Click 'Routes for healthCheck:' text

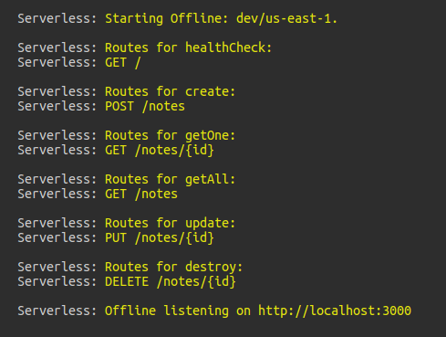(x=188, y=47)
